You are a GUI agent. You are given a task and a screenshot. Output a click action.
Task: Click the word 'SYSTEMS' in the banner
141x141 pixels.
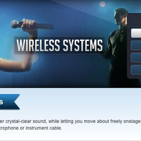(83, 45)
